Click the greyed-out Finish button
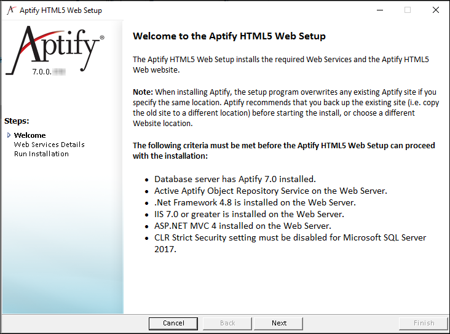This screenshot has height=334, width=450. coord(424,324)
